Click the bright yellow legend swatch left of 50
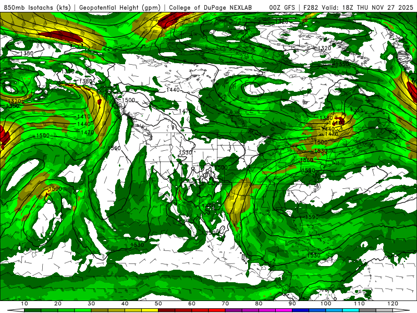417x313 pixels. pyautogui.click(x=150, y=310)
